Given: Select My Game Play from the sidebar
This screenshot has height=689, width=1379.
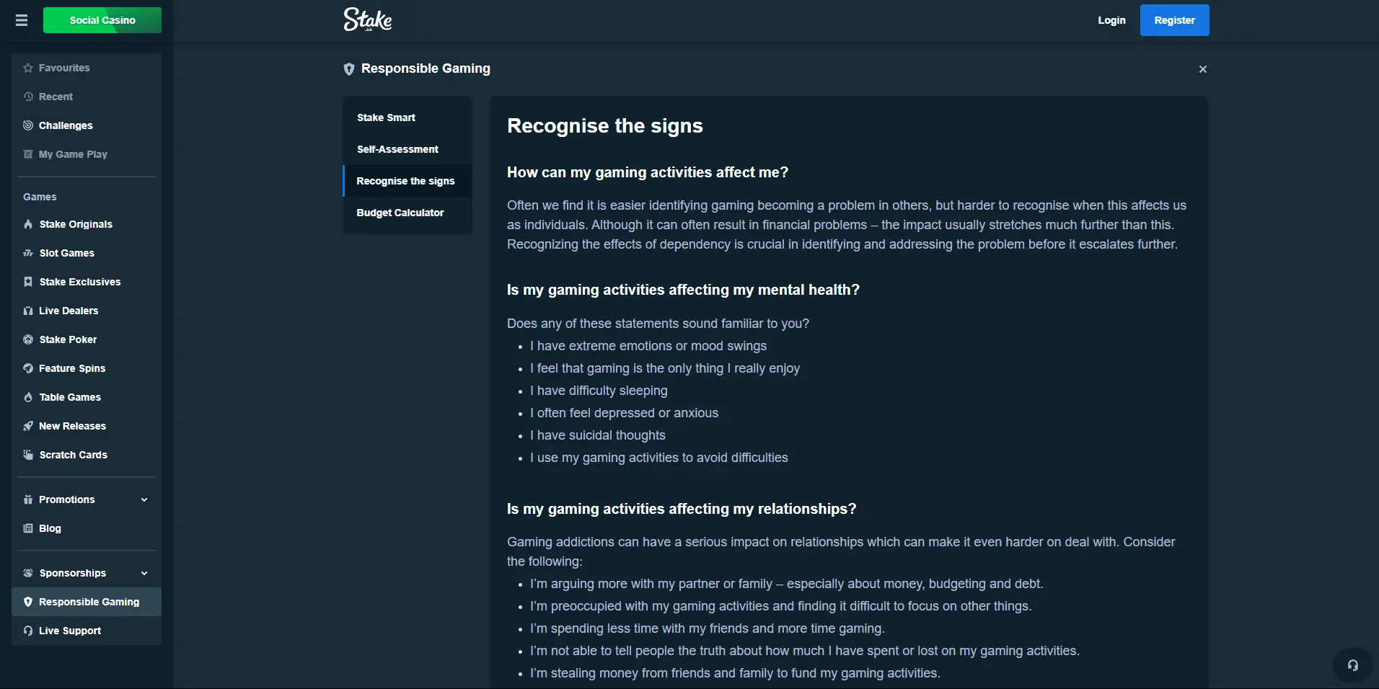Looking at the screenshot, I should tap(73, 154).
